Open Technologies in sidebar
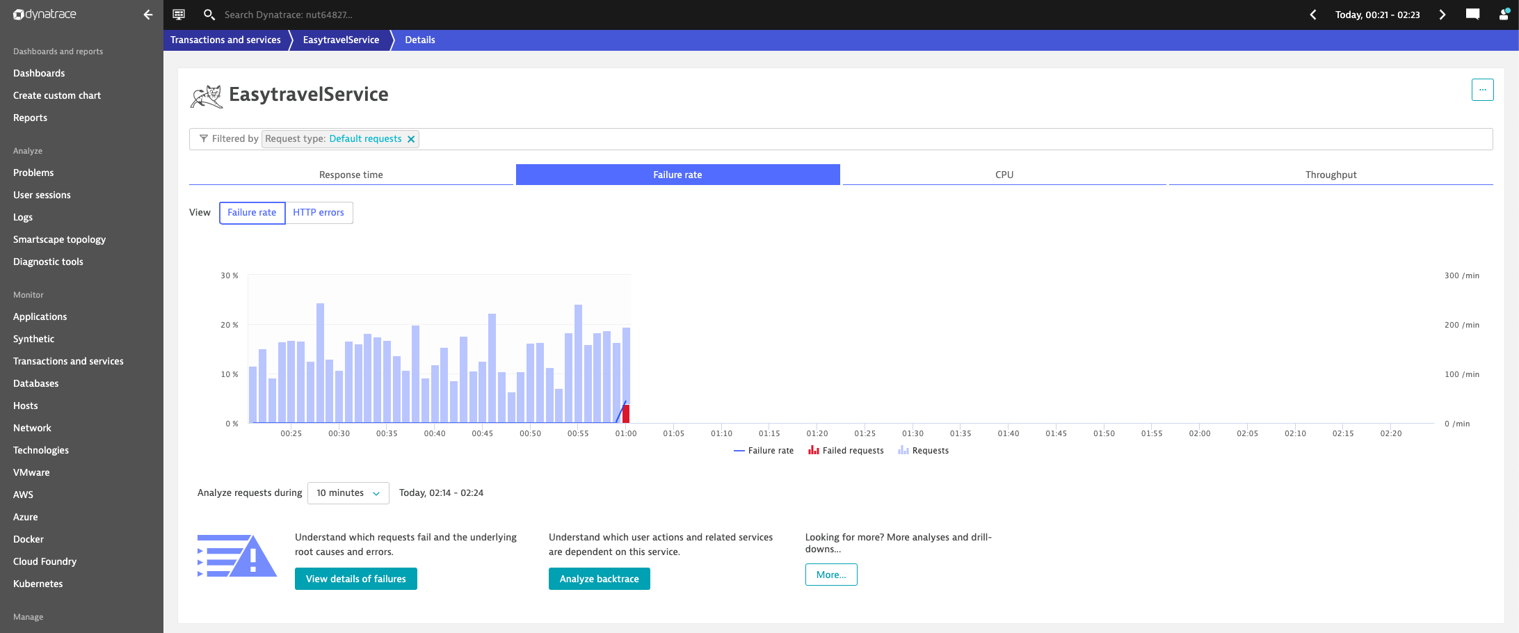 click(x=41, y=450)
